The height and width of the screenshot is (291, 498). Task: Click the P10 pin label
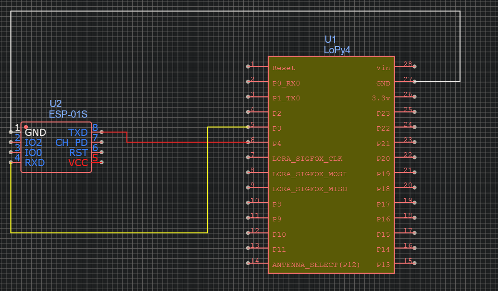(x=279, y=234)
